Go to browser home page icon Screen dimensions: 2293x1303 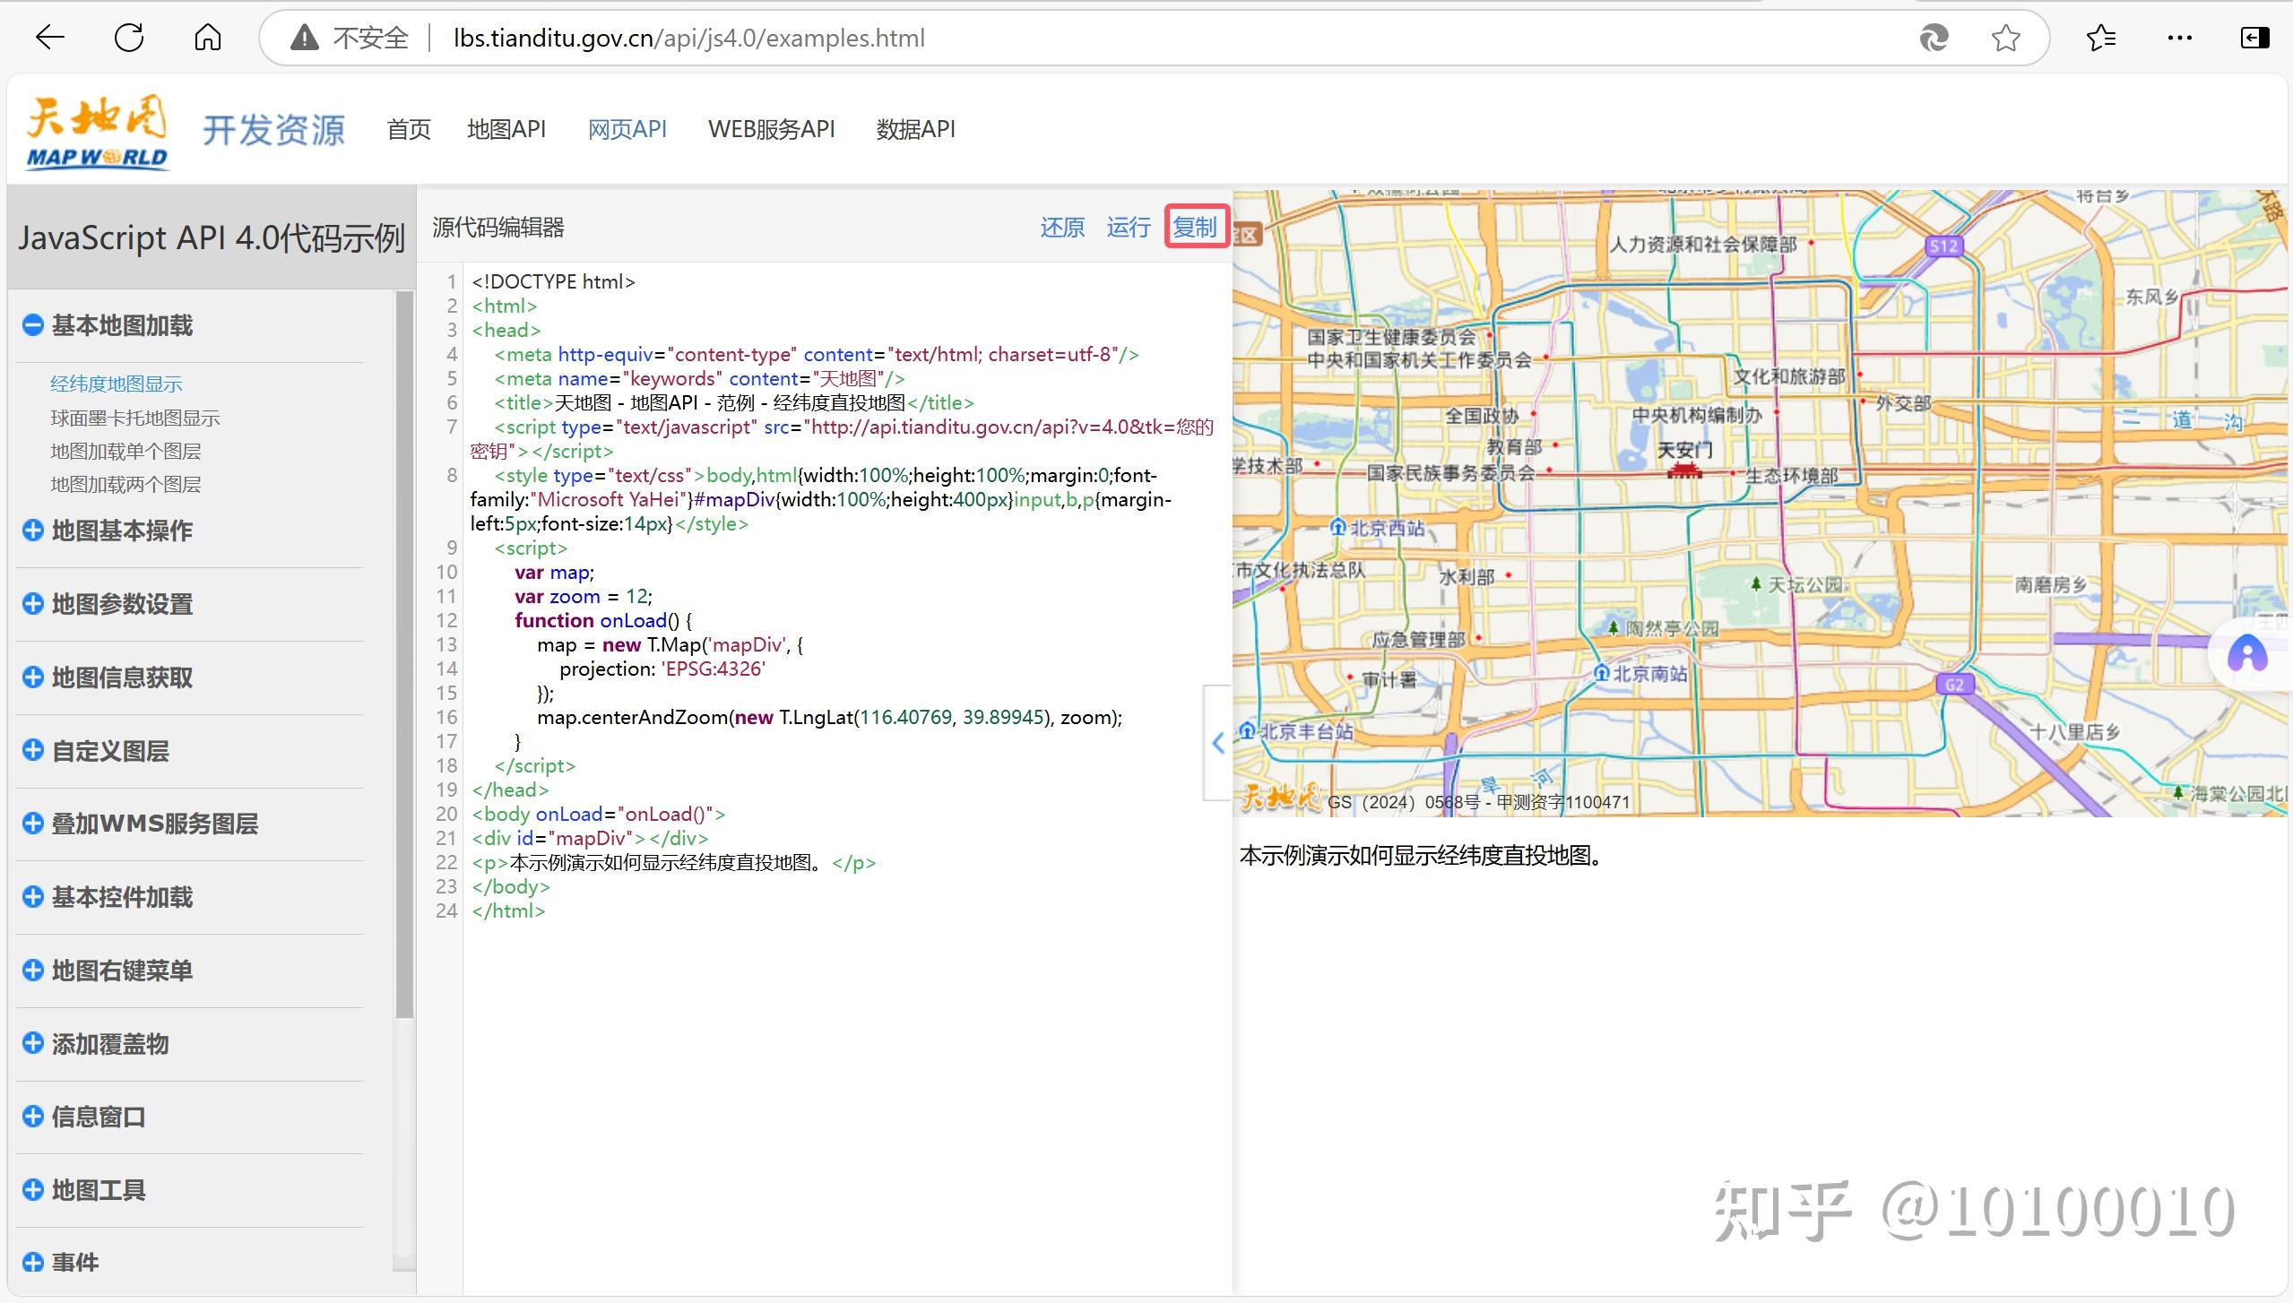(x=207, y=38)
